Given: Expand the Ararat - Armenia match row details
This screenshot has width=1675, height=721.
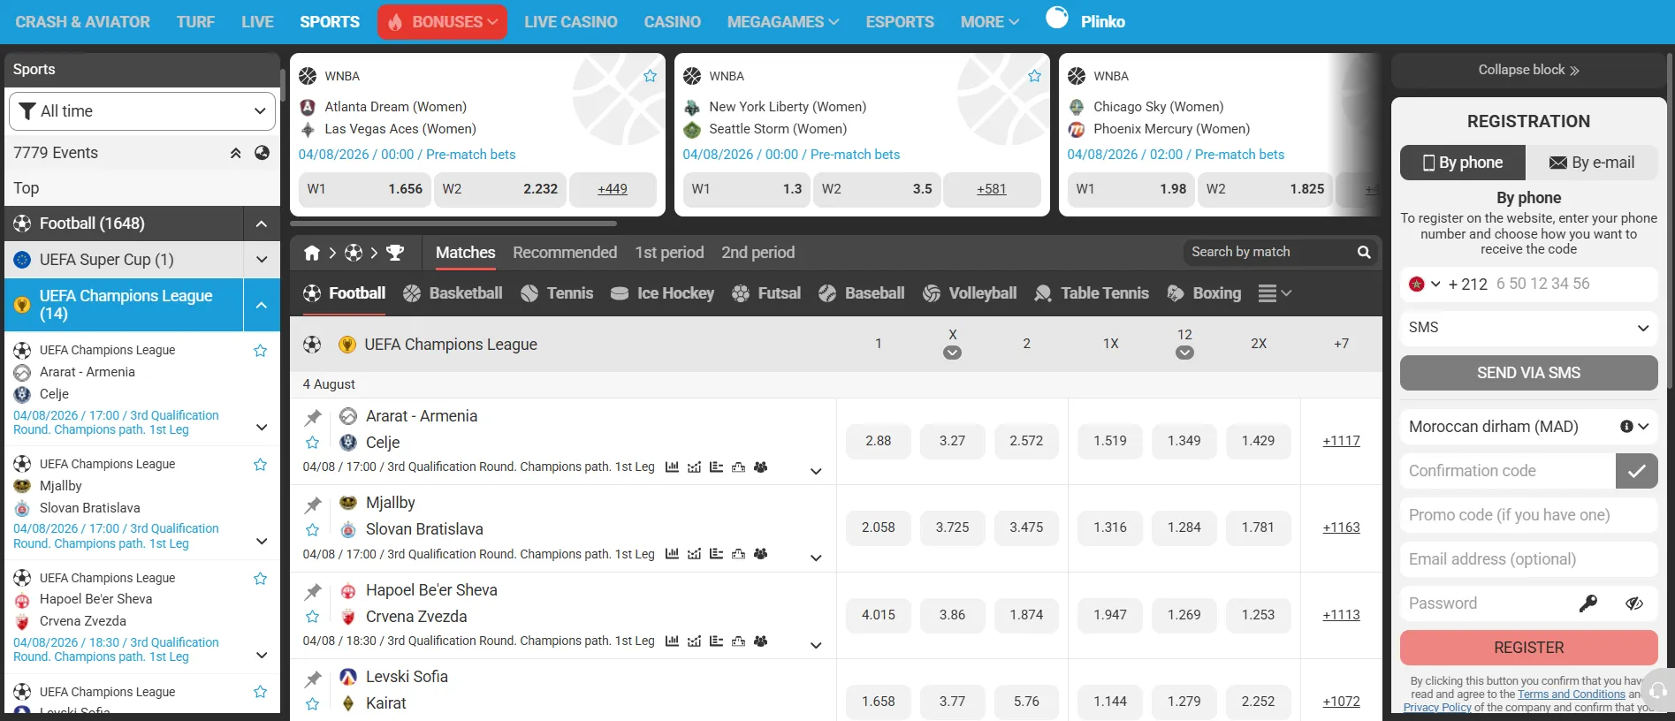Looking at the screenshot, I should 816,471.
